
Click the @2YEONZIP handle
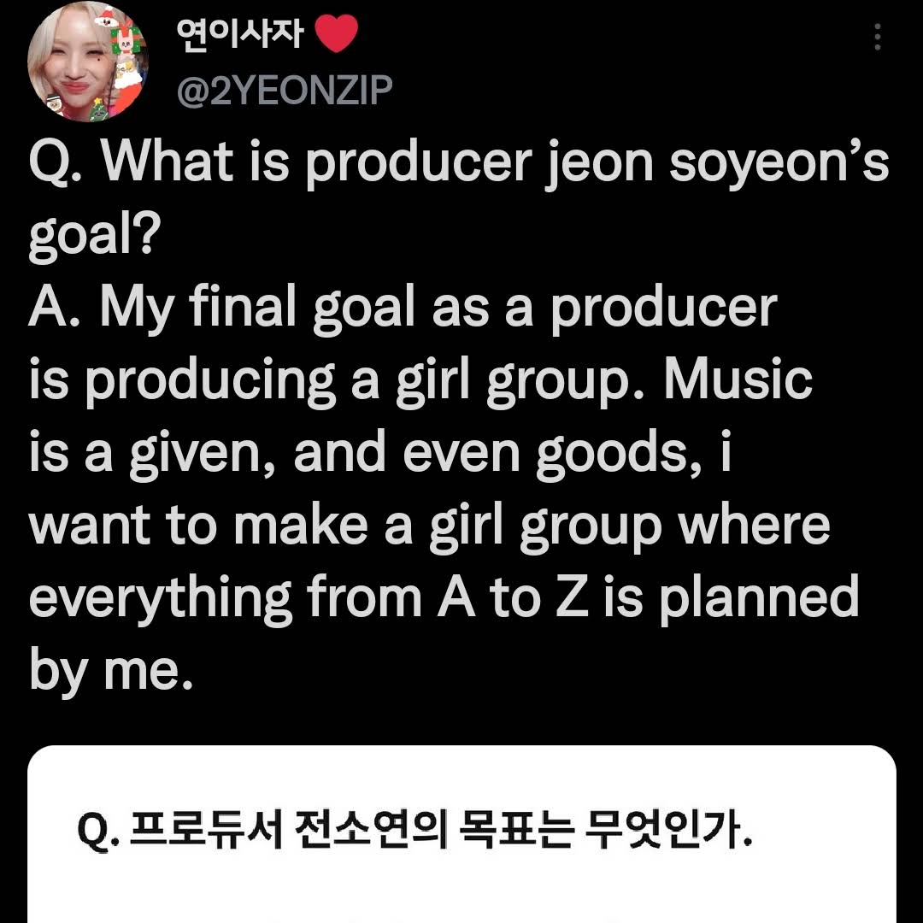coord(284,90)
